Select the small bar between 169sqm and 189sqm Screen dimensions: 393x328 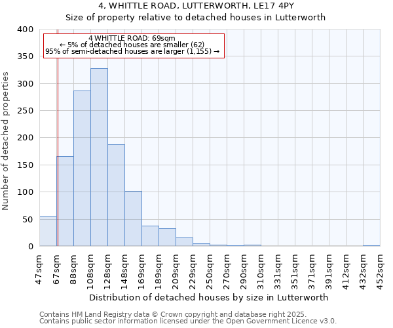pos(150,236)
